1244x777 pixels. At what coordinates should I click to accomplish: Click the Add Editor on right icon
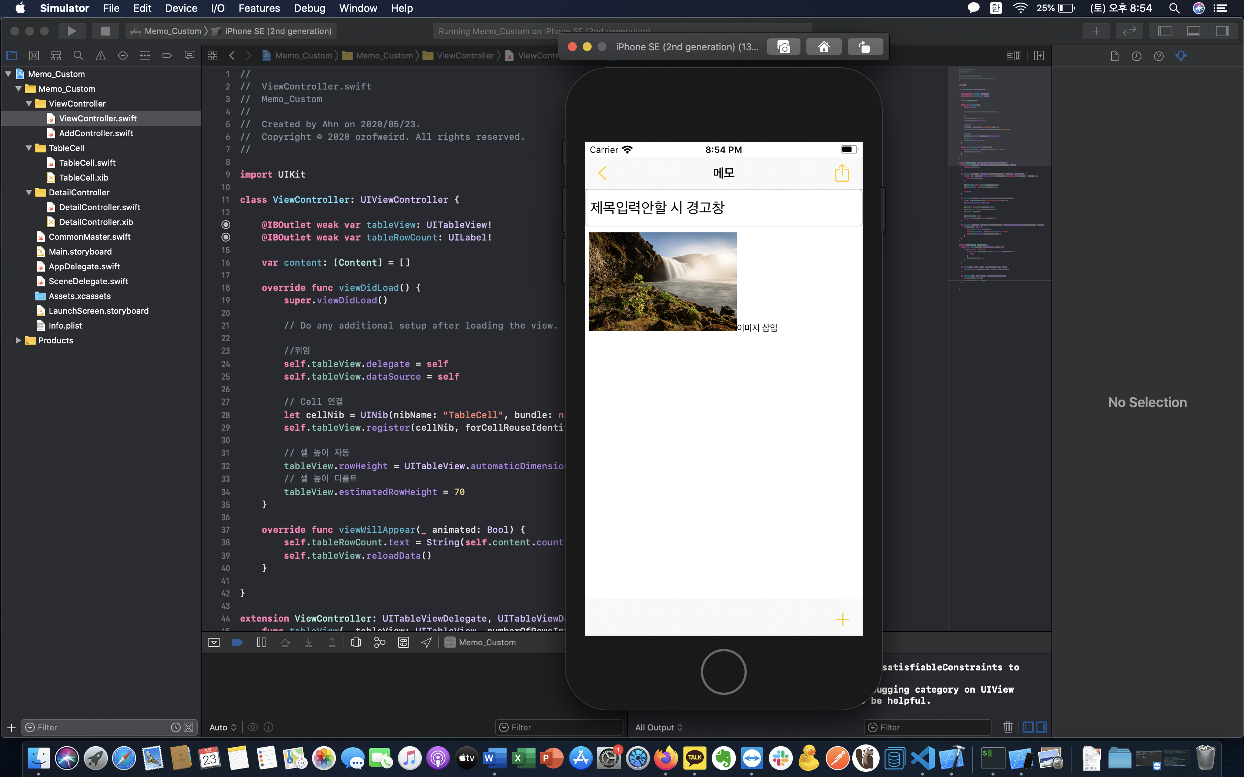point(1039,55)
